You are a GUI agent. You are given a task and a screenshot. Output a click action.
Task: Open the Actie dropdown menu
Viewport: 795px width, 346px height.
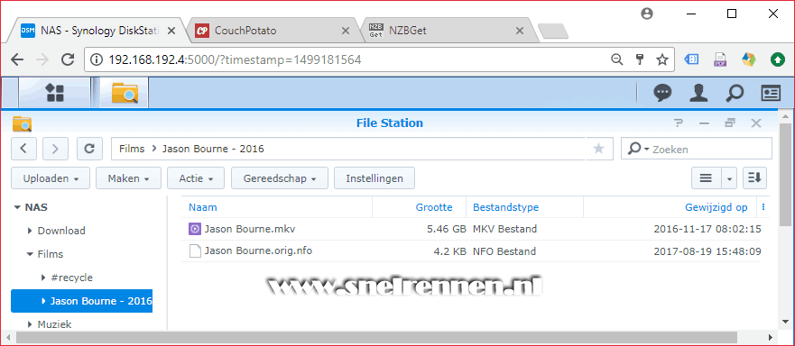click(x=196, y=178)
